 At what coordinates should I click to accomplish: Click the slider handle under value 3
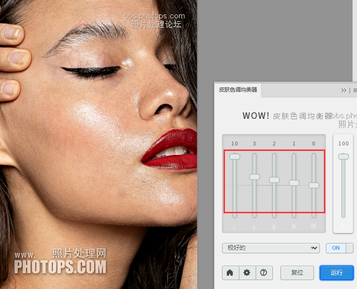click(255, 177)
